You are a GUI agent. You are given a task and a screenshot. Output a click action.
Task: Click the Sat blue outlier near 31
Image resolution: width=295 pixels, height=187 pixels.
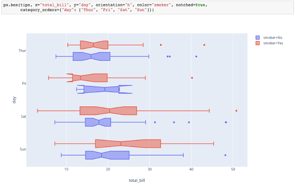[155, 122]
